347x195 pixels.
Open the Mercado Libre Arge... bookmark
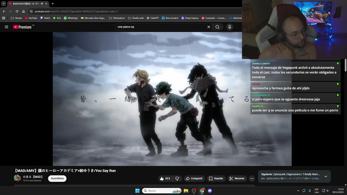tap(93, 18)
